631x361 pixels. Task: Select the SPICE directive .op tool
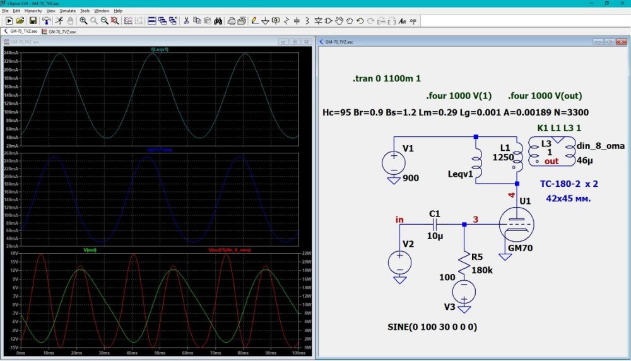(413, 21)
